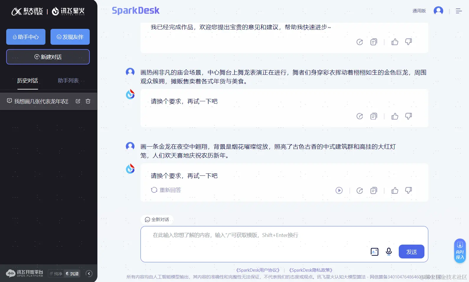The height and width of the screenshot is (282, 469).
Task: Open the 助手中心 assistant center
Action: tap(26, 37)
